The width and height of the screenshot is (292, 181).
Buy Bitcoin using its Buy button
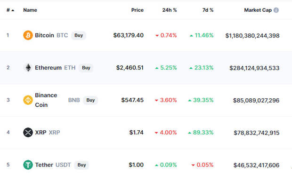79,35
